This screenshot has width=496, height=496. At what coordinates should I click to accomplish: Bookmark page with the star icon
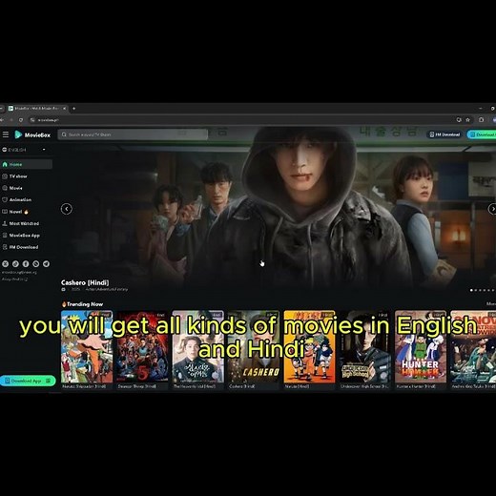[x=467, y=120]
